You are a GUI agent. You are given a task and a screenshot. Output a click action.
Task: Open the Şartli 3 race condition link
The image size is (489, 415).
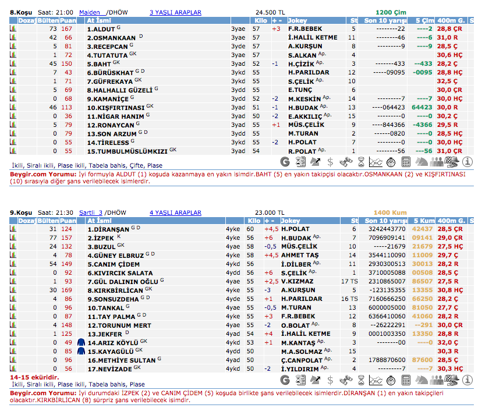click(x=90, y=213)
